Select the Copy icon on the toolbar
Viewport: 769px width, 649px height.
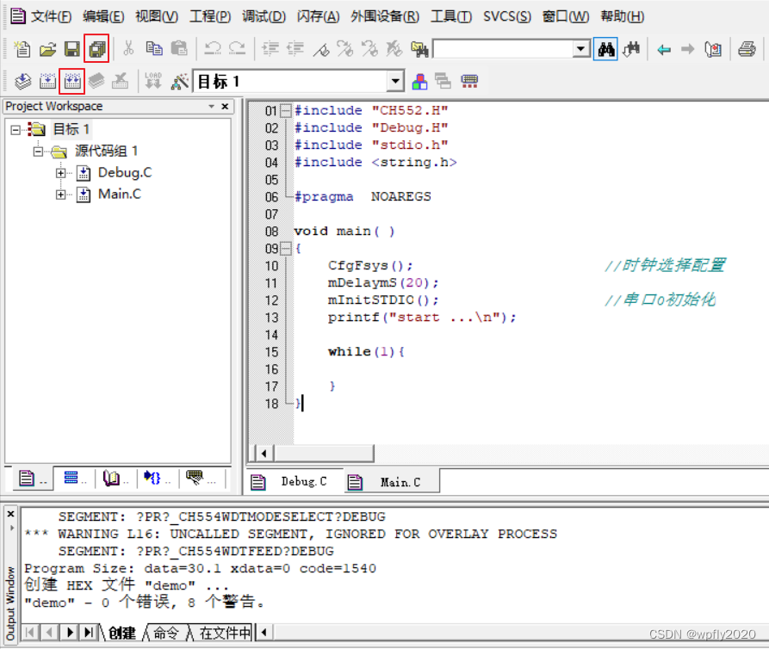pos(155,49)
